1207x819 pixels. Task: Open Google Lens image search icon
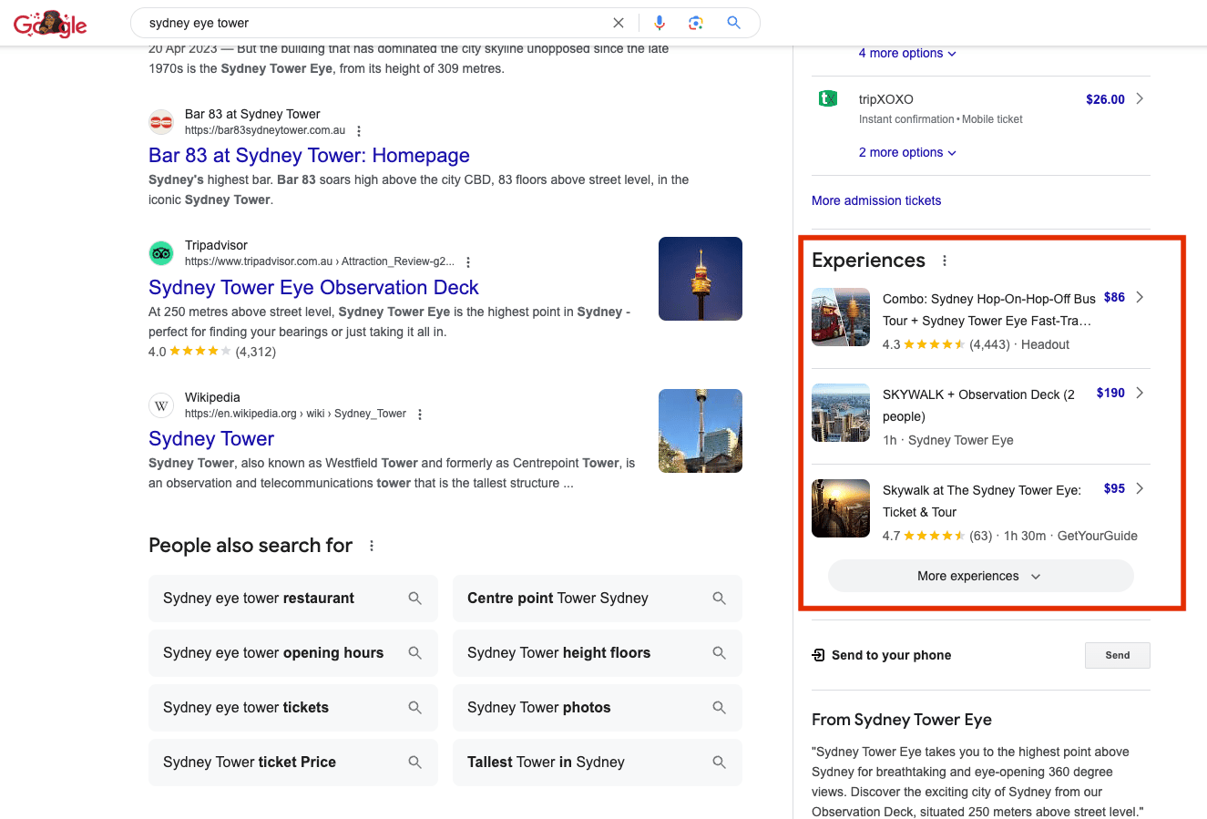(696, 23)
